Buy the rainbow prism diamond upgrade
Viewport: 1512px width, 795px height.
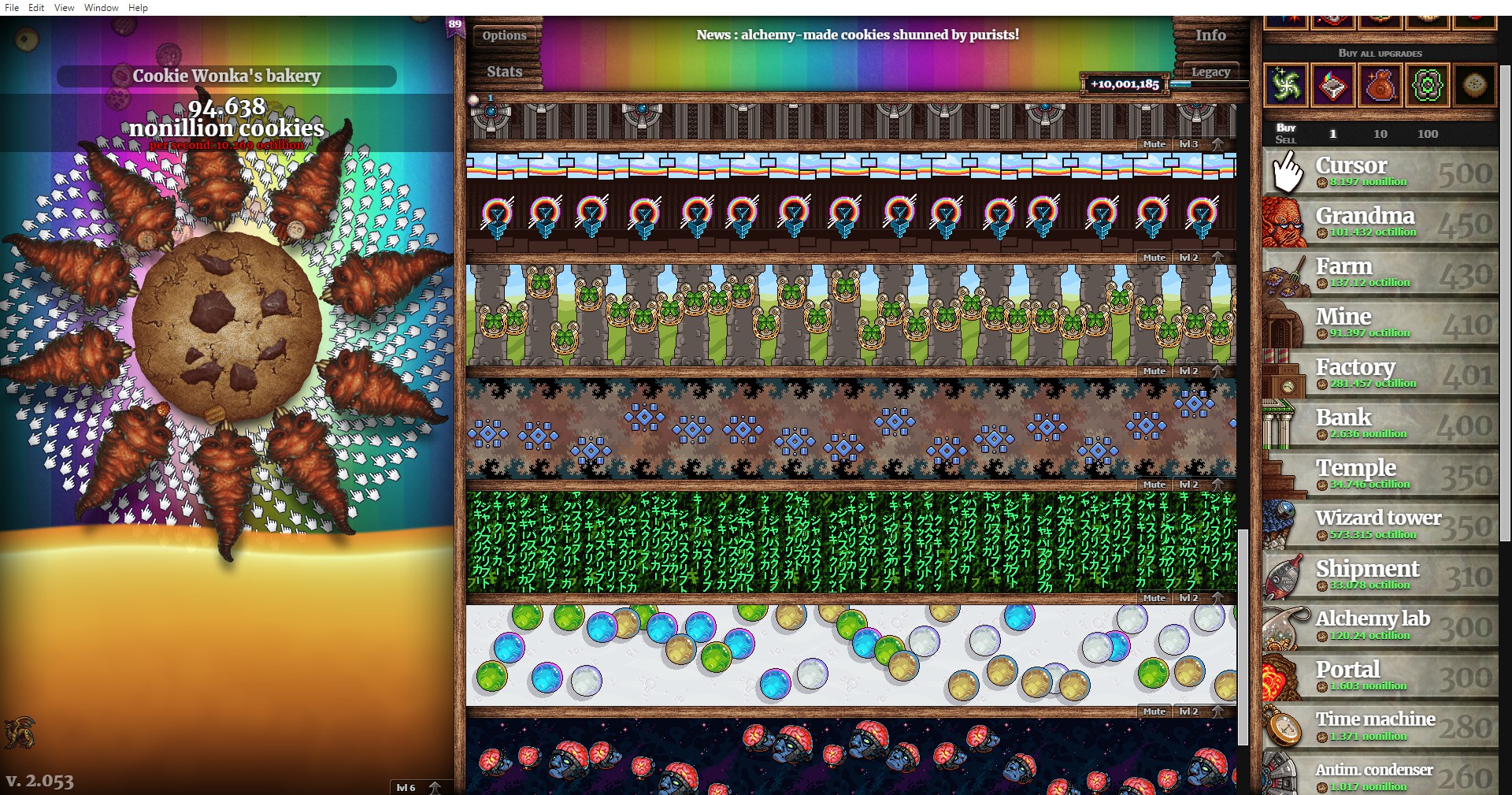point(1332,85)
